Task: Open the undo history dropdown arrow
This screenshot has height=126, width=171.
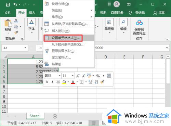Action: 19,4
